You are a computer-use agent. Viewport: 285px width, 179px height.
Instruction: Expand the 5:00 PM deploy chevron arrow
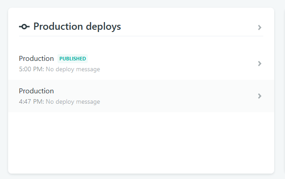260,64
